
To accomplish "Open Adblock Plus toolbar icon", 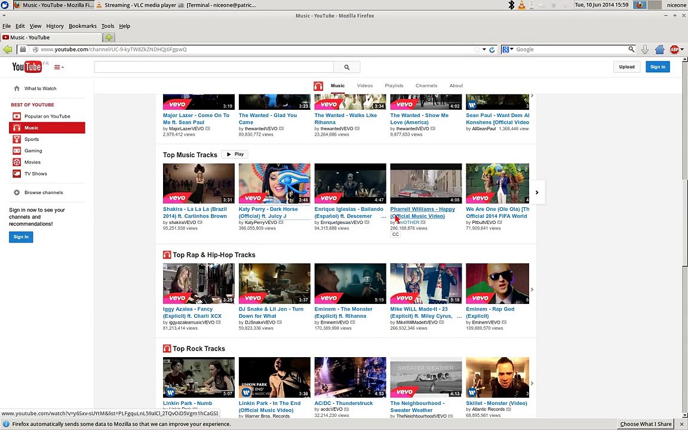I will [674, 50].
